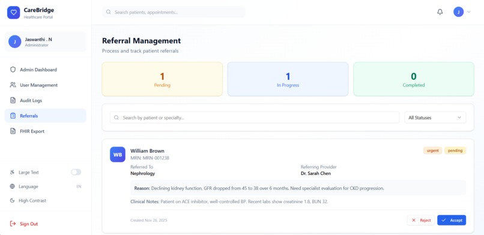Viewport: 484px width, 235px height.
Task: Click the In Progress referrals card
Action: (288, 79)
